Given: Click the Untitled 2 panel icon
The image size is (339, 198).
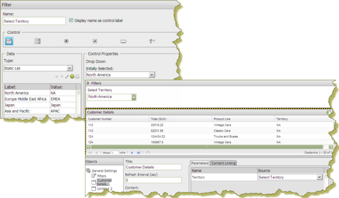Looking at the screenshot, I should [93, 189].
